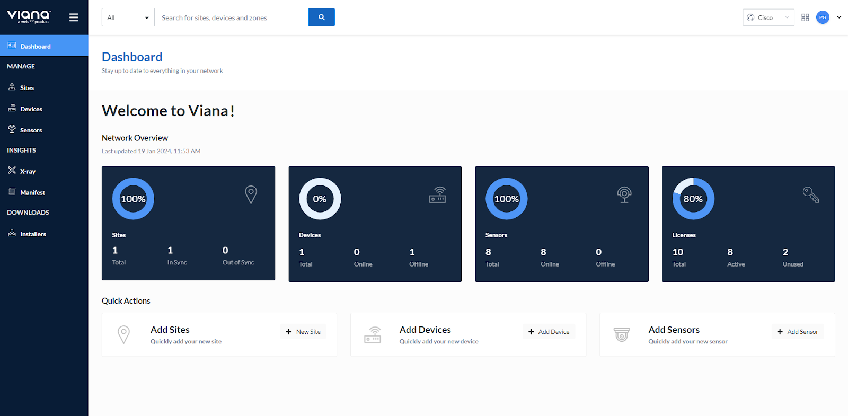Click the search sites, devices and zones field
Screen dimensions: 848x416
tap(231, 17)
